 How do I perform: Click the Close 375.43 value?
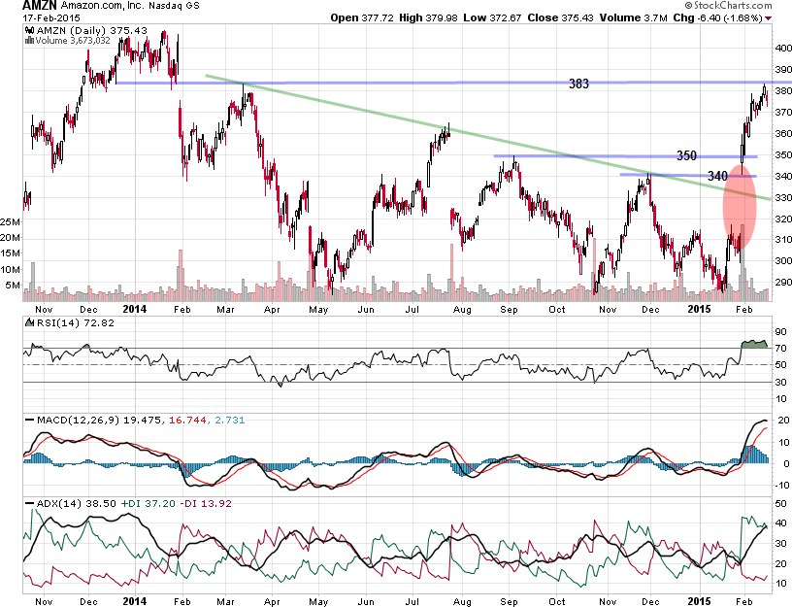point(560,17)
